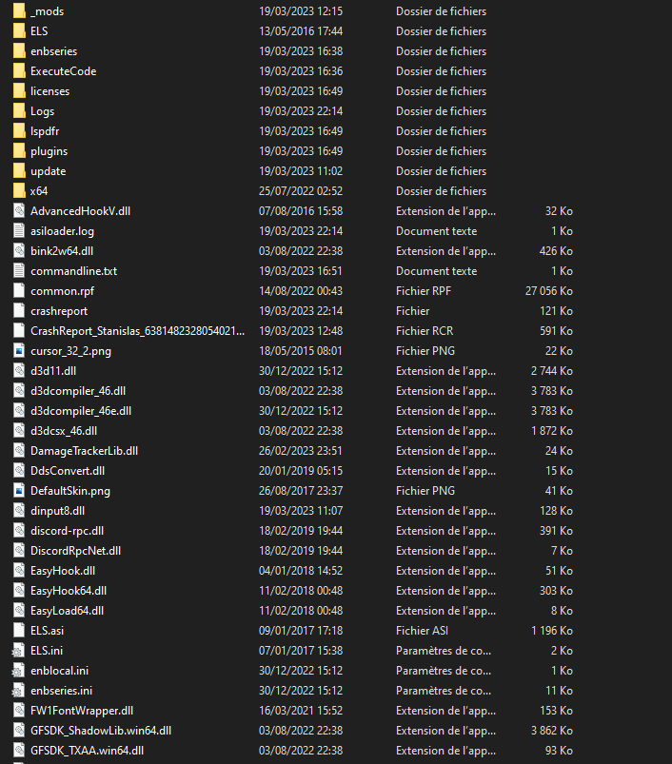Click the enbseries folder icon

coord(20,51)
